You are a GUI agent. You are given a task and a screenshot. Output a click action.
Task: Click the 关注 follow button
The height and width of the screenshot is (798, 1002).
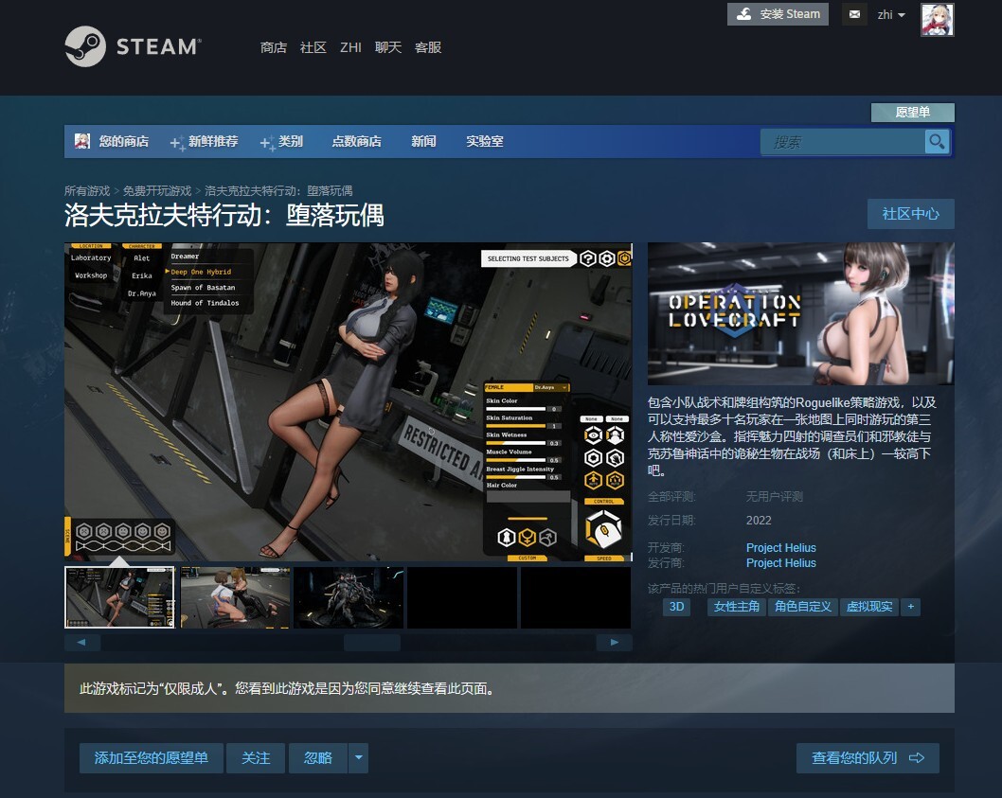[x=256, y=758]
